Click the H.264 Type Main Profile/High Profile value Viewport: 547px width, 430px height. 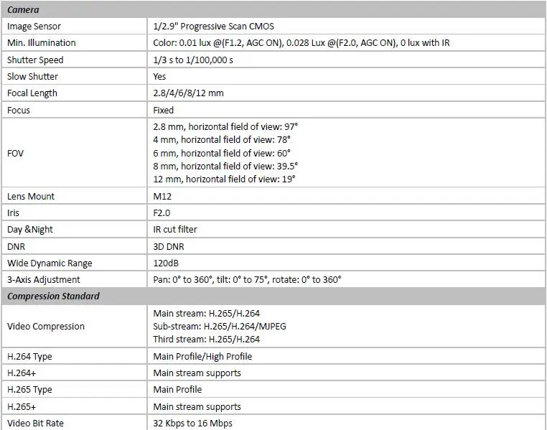pyautogui.click(x=202, y=356)
